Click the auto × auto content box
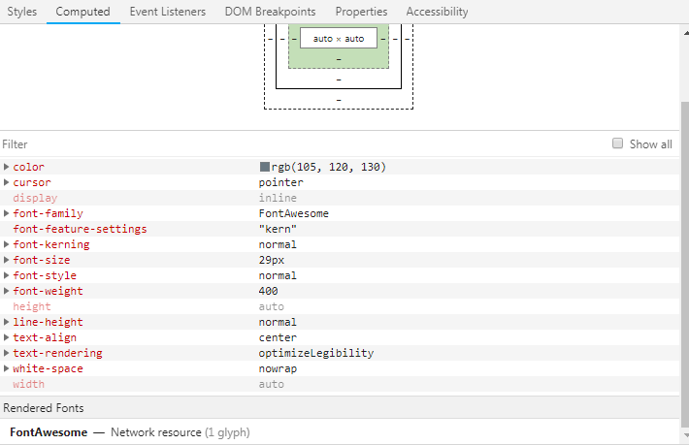The image size is (689, 445). click(338, 38)
